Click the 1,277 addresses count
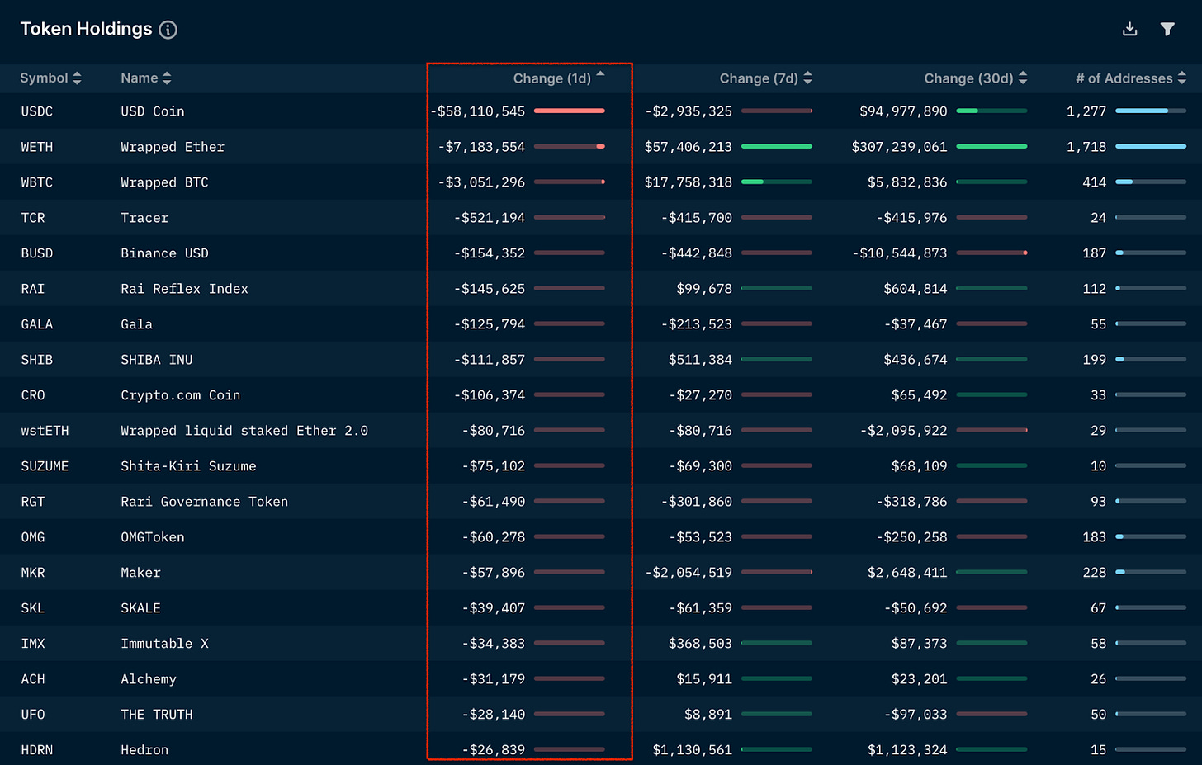Image resolution: width=1202 pixels, height=765 pixels. coord(1086,111)
